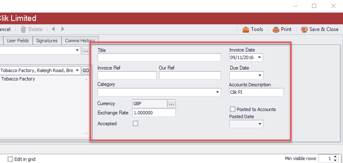Maximize the window
The width and height of the screenshot is (343, 163).
pyautogui.click(x=314, y=6)
